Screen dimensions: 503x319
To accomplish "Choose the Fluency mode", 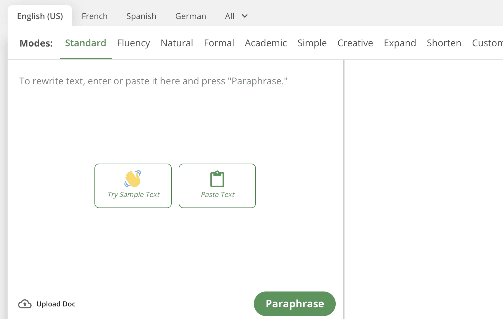I will [x=134, y=43].
